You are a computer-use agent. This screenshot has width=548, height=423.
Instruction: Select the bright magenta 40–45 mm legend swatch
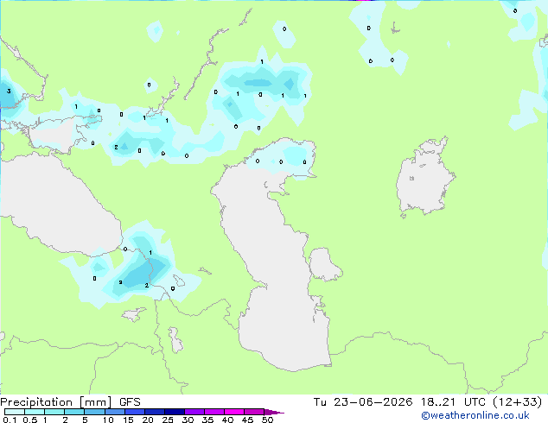pyautogui.click(x=234, y=412)
